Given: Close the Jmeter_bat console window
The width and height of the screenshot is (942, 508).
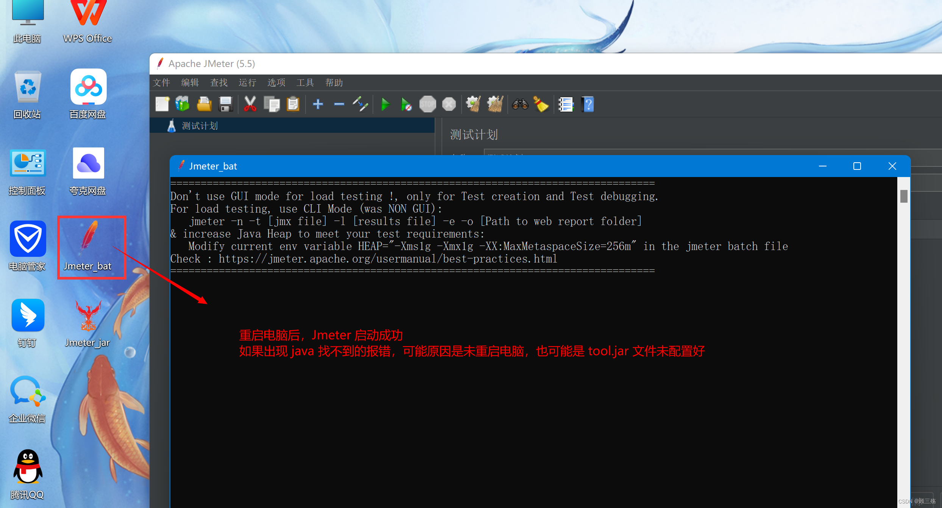Looking at the screenshot, I should (892, 166).
